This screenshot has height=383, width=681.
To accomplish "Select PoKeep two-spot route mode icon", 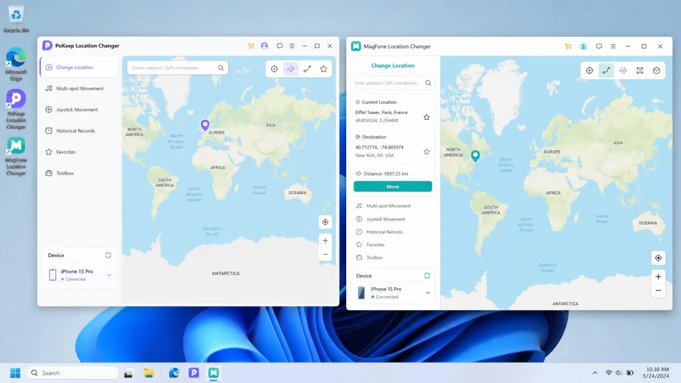I will (307, 69).
